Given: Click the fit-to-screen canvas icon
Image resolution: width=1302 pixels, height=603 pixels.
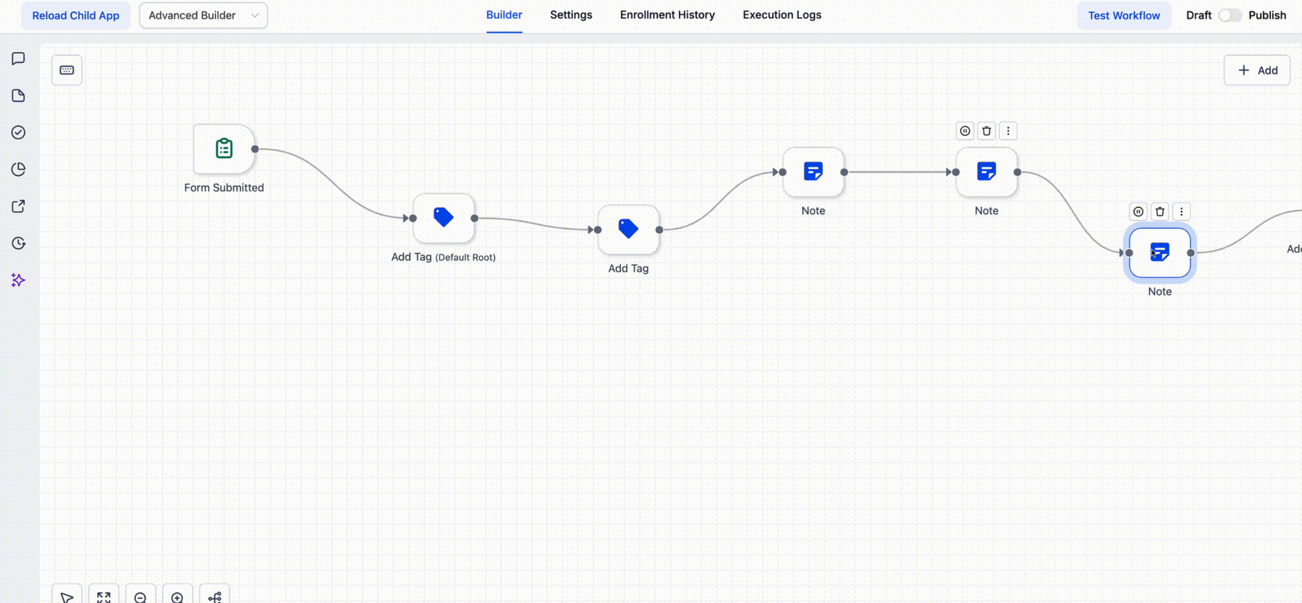Looking at the screenshot, I should pyautogui.click(x=104, y=596).
